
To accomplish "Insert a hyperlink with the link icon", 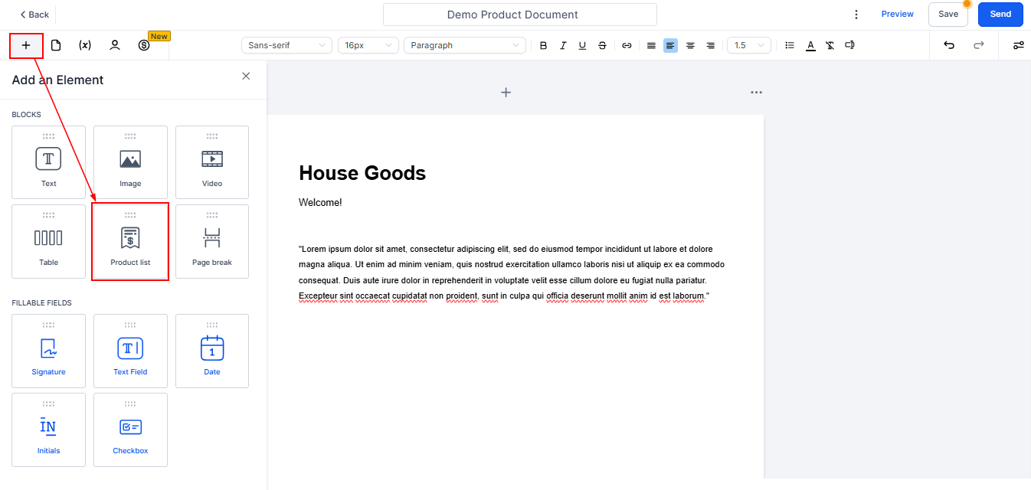I will [627, 45].
